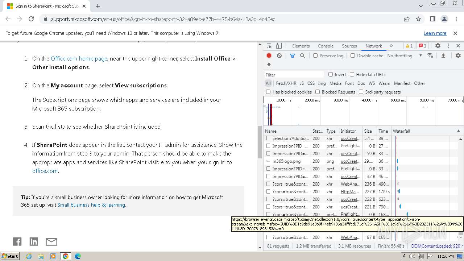Share page via Facebook icon

click(x=17, y=241)
